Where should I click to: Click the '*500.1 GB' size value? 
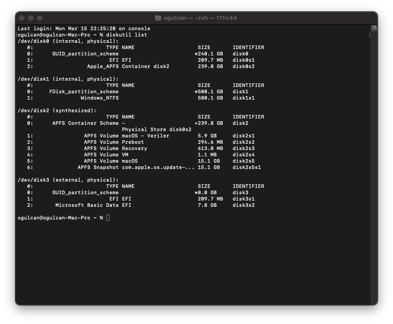[209, 91]
